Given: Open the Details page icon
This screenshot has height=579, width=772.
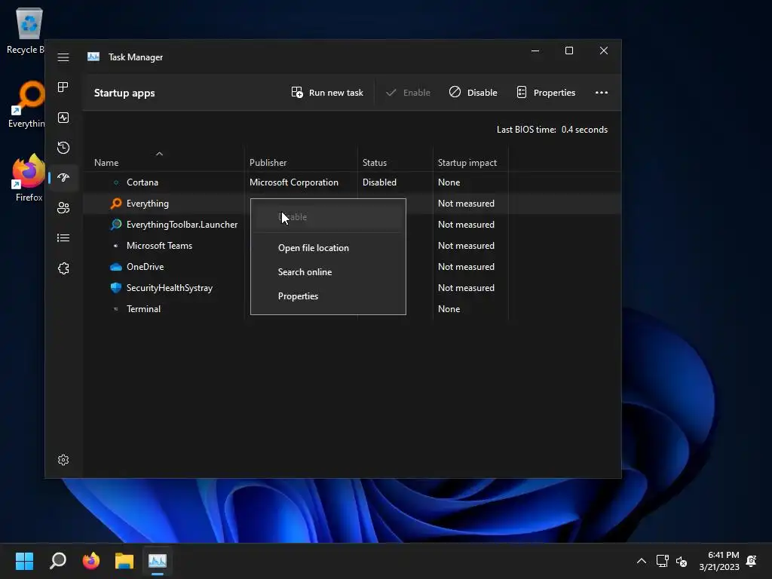Looking at the screenshot, I should click(x=63, y=238).
